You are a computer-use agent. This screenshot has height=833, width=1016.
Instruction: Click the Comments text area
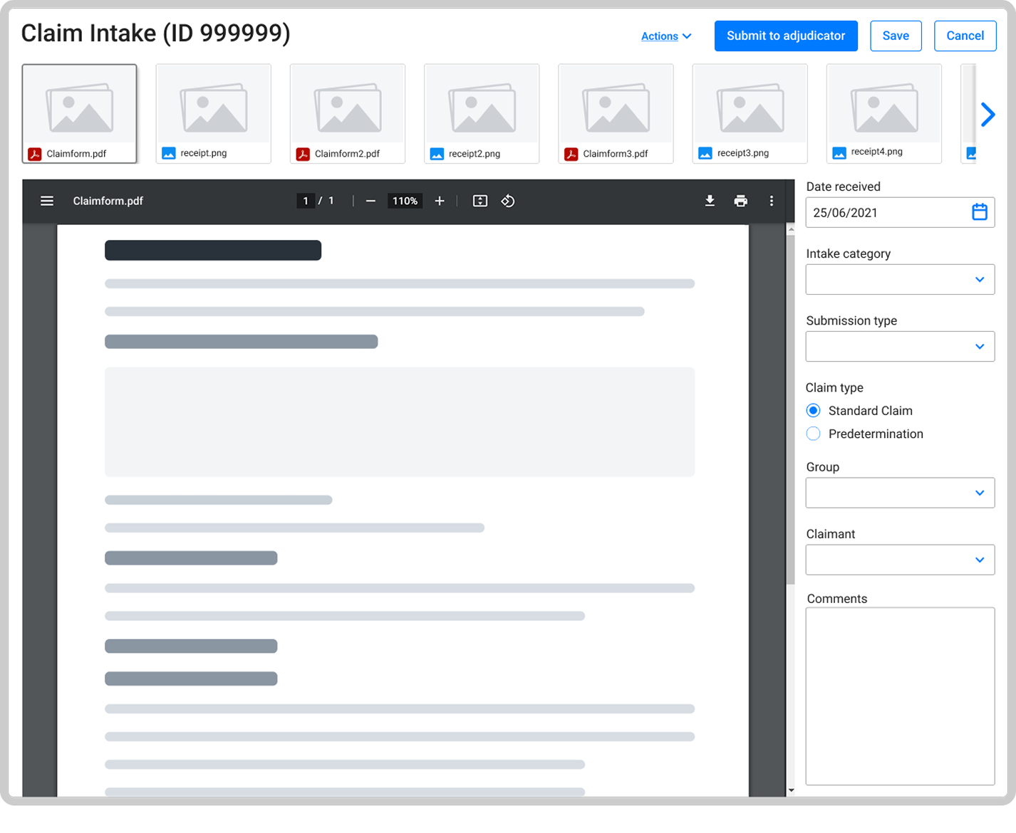click(900, 696)
